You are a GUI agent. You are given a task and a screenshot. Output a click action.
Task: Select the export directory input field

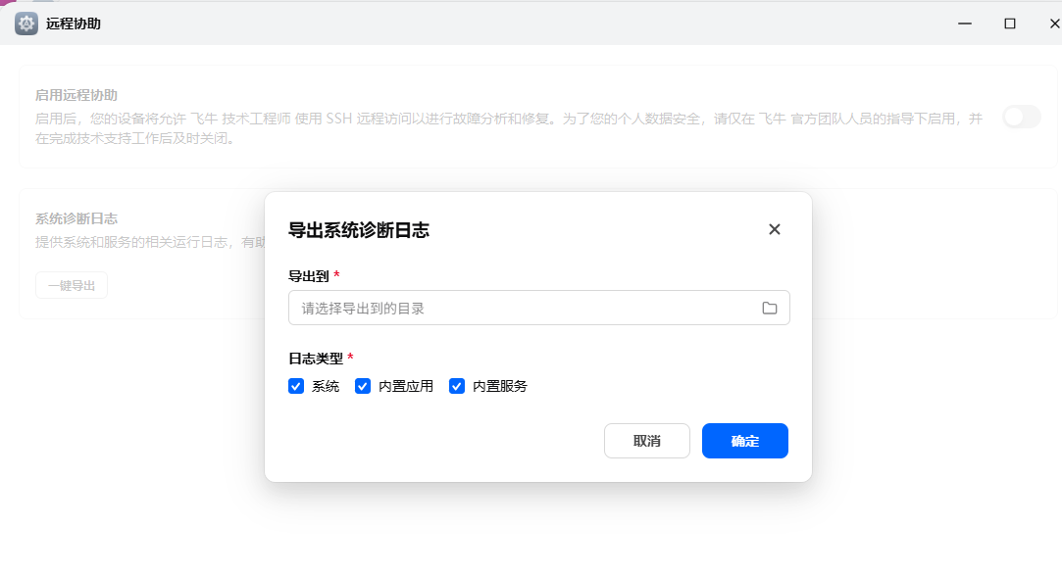tap(539, 308)
